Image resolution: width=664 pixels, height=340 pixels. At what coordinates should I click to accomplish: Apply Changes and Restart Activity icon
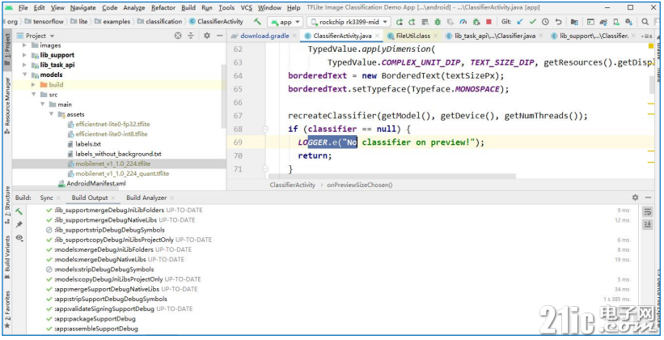[x=412, y=22]
